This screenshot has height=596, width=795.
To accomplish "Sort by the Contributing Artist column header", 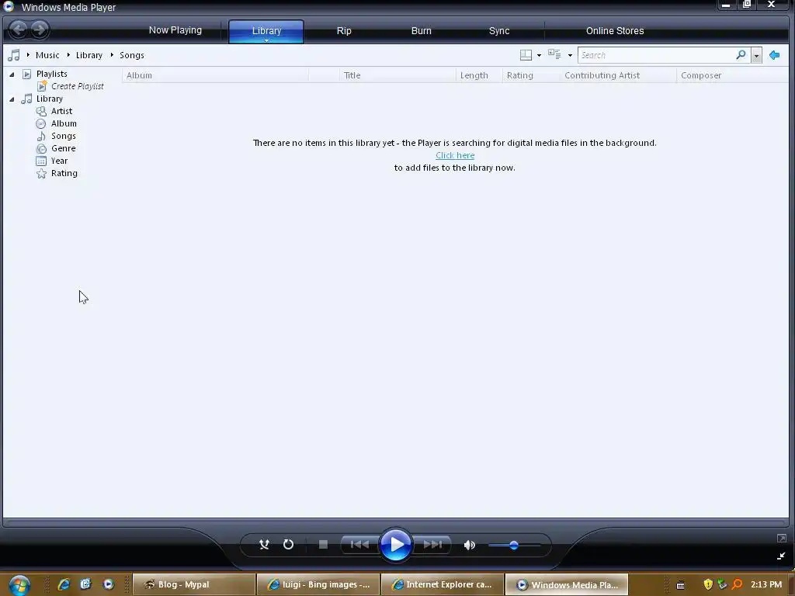I will coord(618,75).
